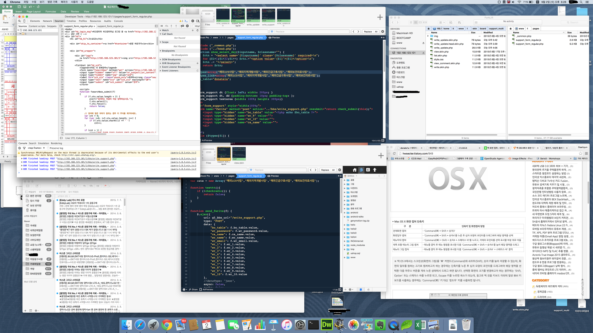Bookmark this page with the star icon
Screen dimensions: 593x333
(580, 154)
